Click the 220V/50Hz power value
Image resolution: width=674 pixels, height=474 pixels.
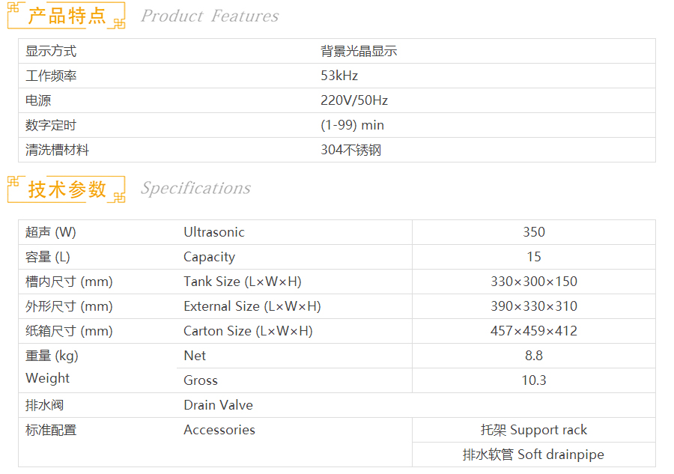click(x=354, y=100)
